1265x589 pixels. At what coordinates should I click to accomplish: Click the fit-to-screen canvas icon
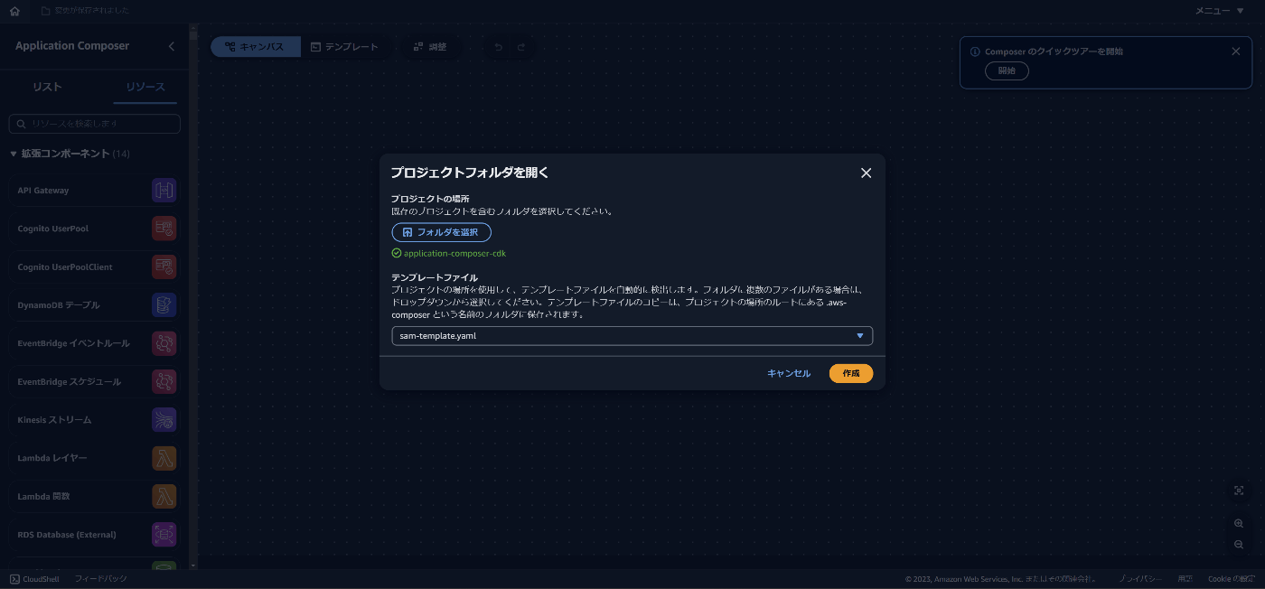[1239, 491]
